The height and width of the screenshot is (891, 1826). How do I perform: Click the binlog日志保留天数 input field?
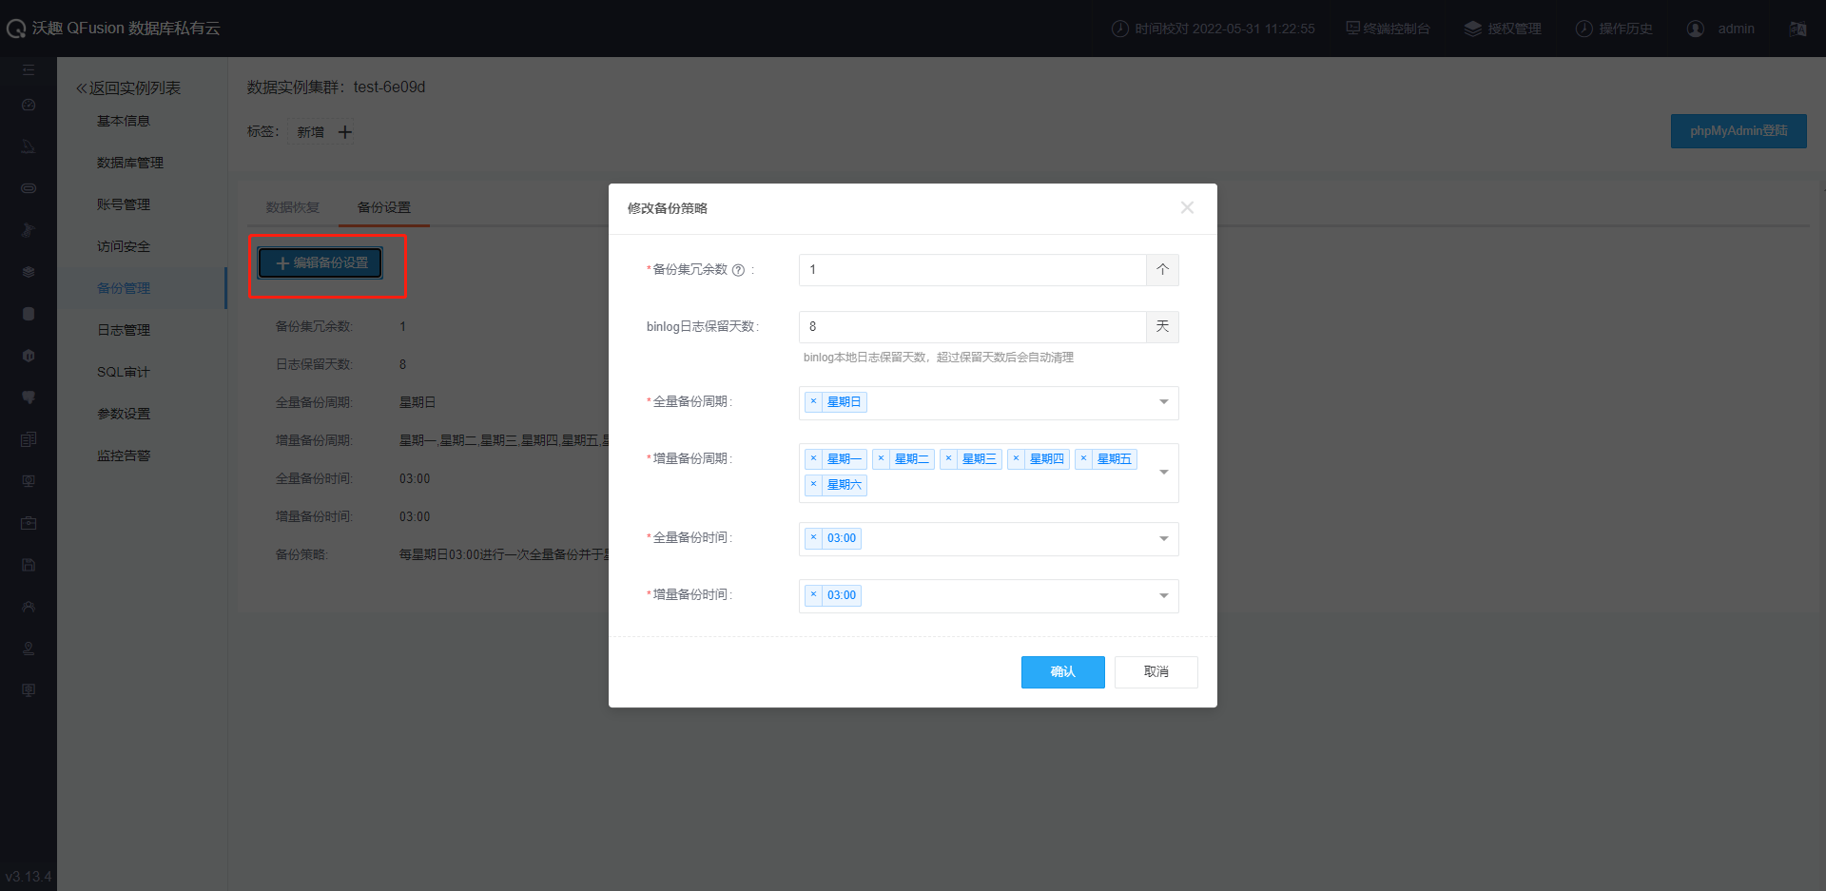coord(972,327)
